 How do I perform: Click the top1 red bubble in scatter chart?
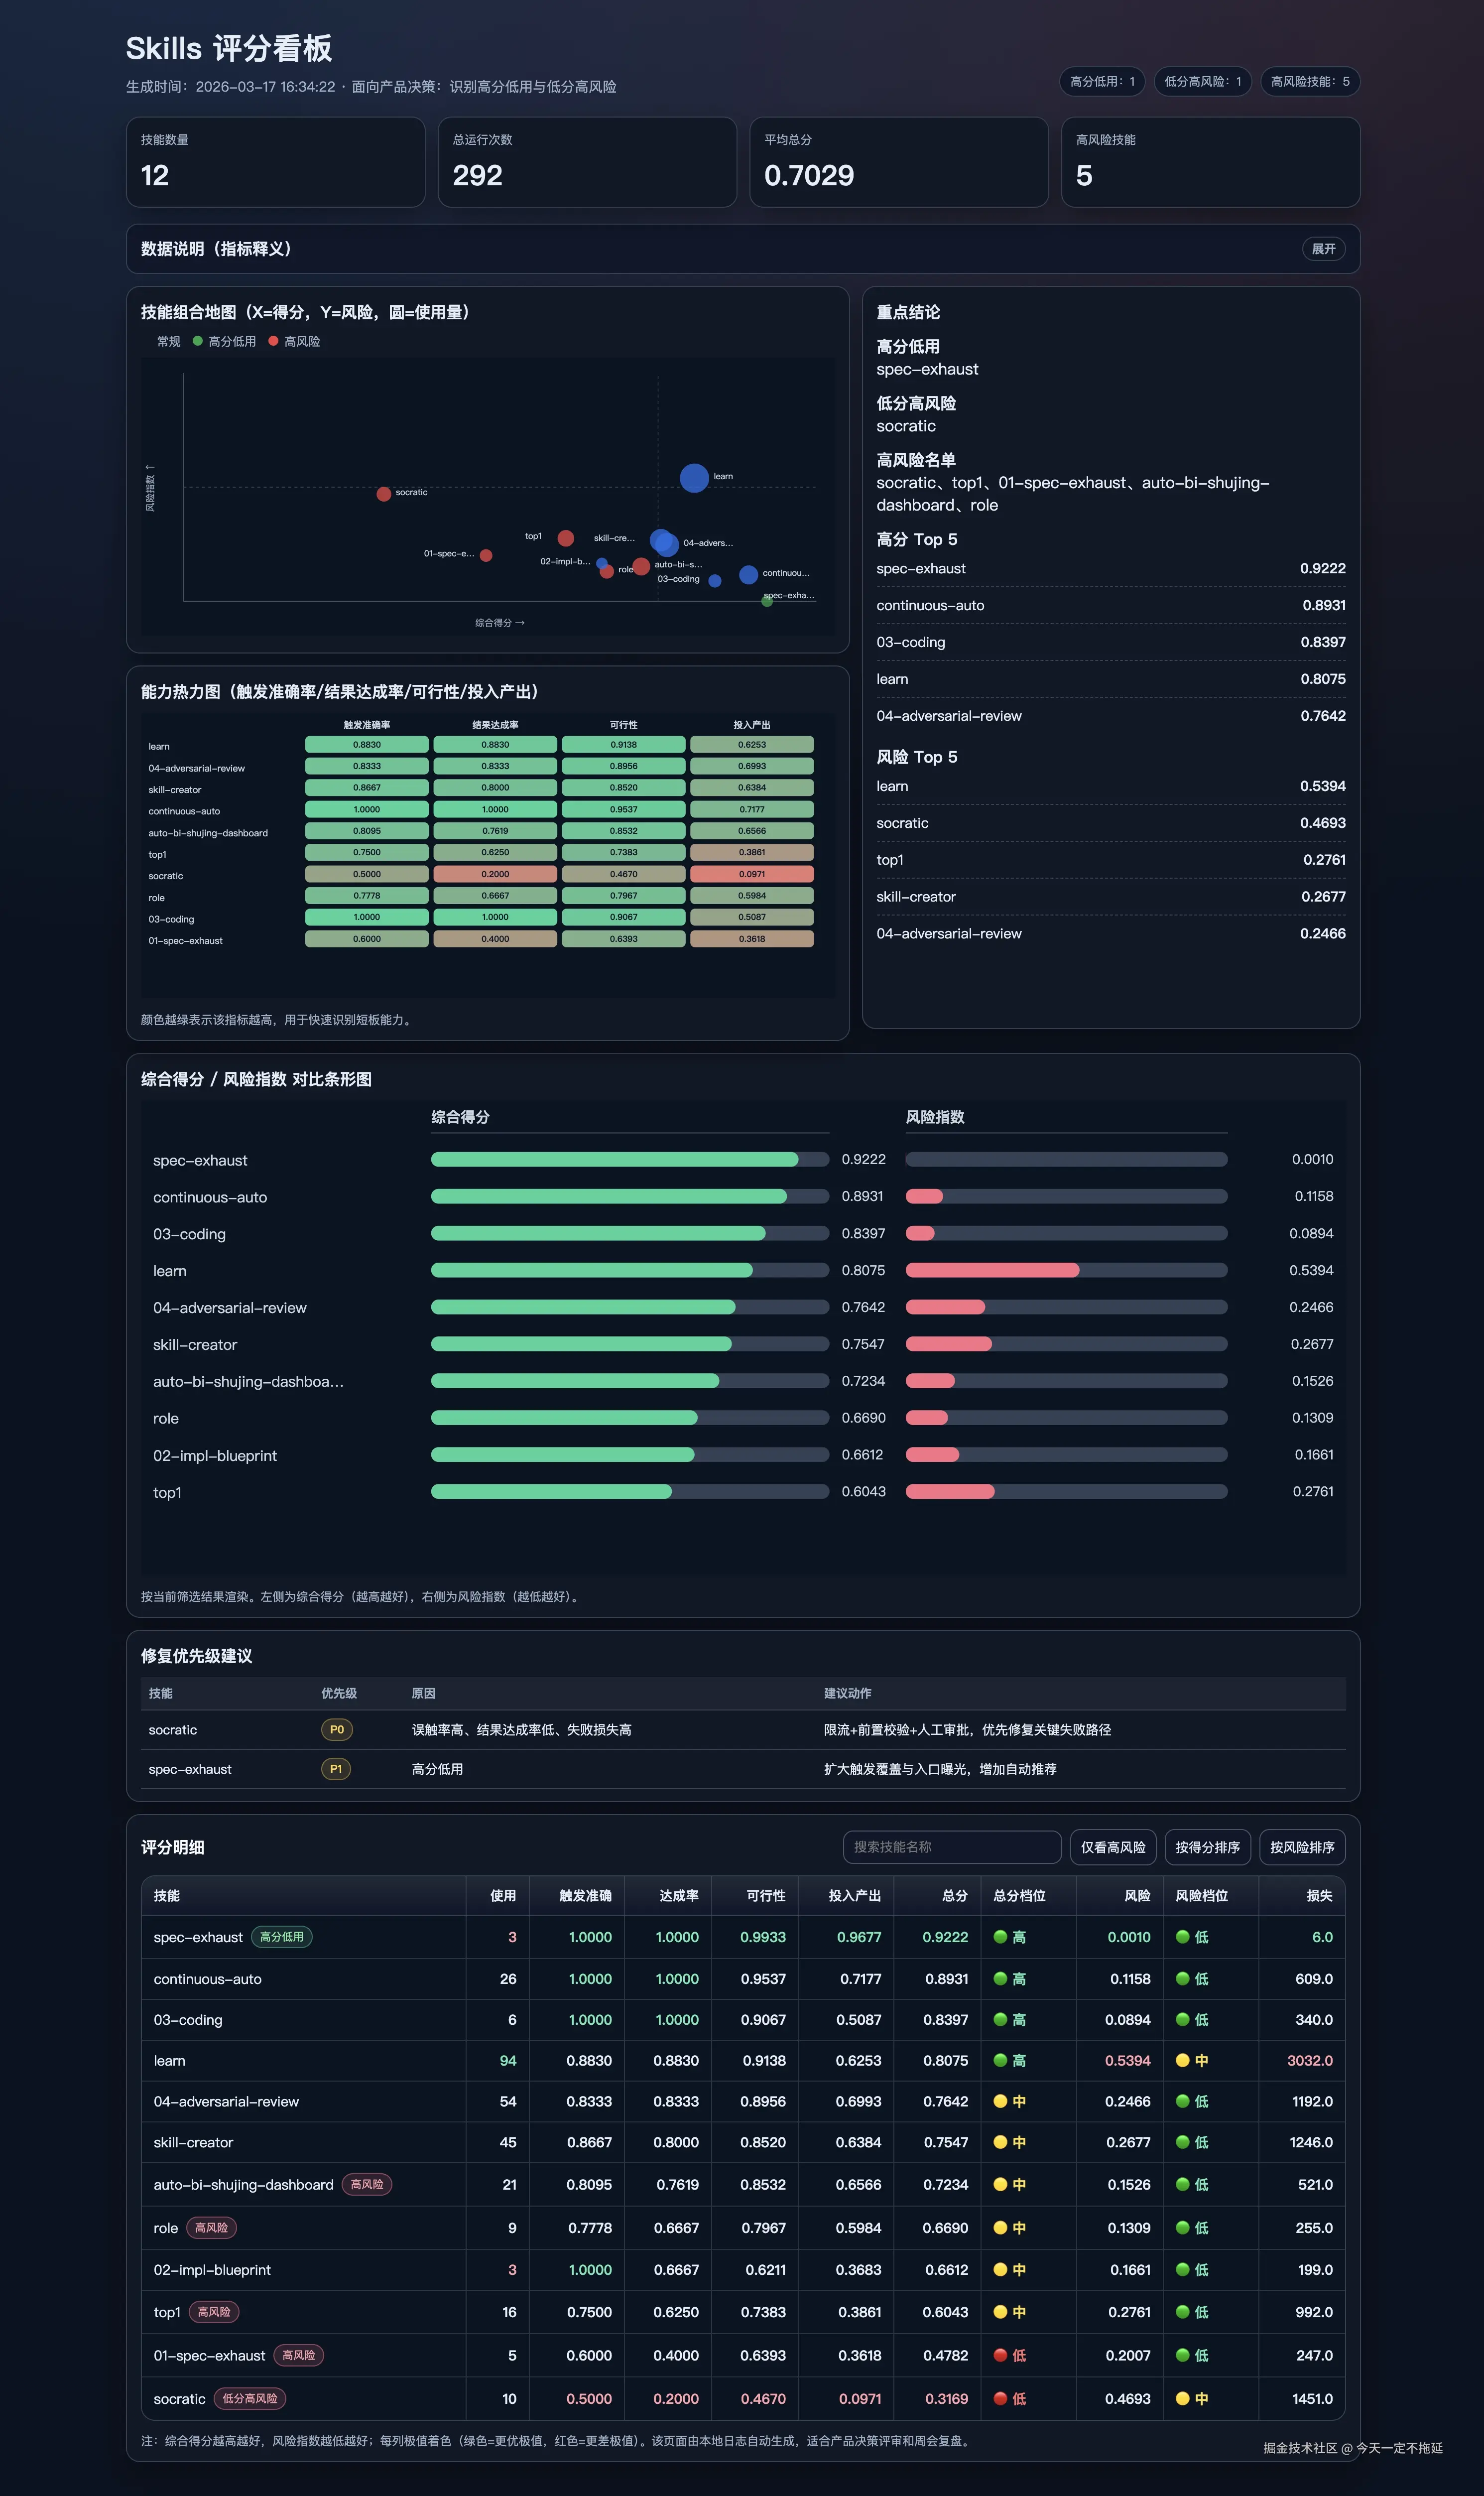click(566, 538)
